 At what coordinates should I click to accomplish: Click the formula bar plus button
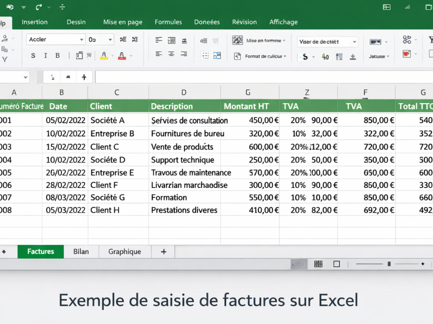pos(84,77)
